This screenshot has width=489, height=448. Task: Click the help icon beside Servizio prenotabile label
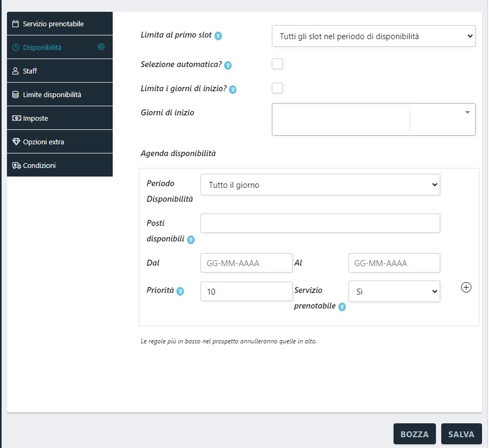click(342, 307)
